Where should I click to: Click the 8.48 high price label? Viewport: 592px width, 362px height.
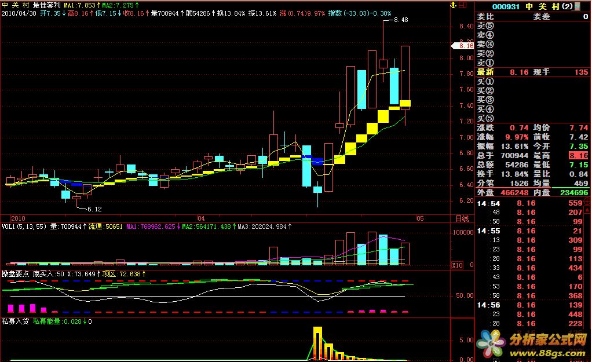tap(400, 20)
